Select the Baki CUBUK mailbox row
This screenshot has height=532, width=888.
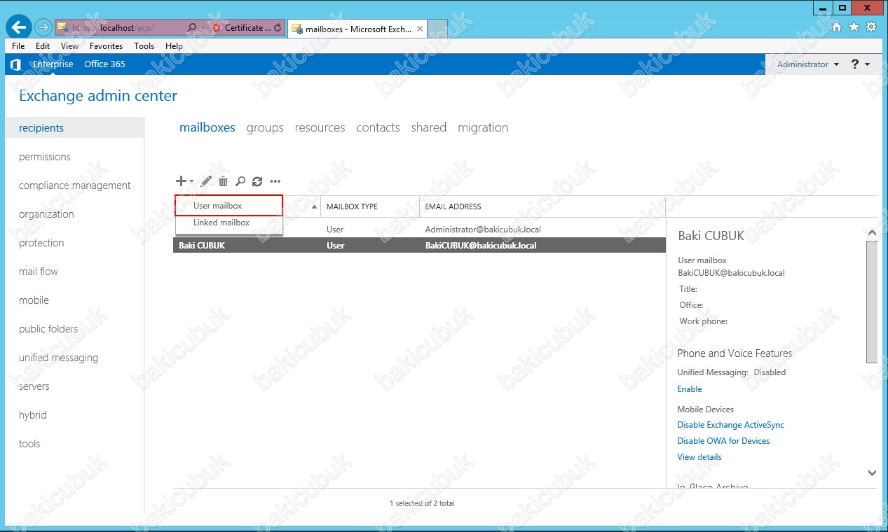(419, 246)
